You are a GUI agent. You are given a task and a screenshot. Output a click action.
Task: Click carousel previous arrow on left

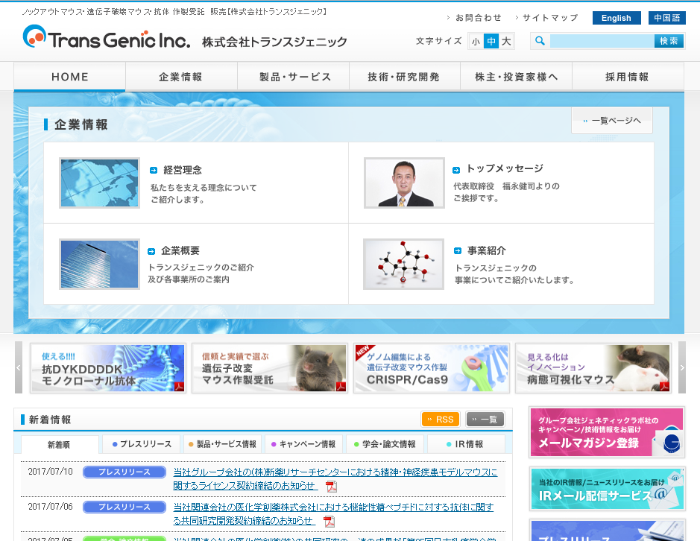tap(19, 367)
